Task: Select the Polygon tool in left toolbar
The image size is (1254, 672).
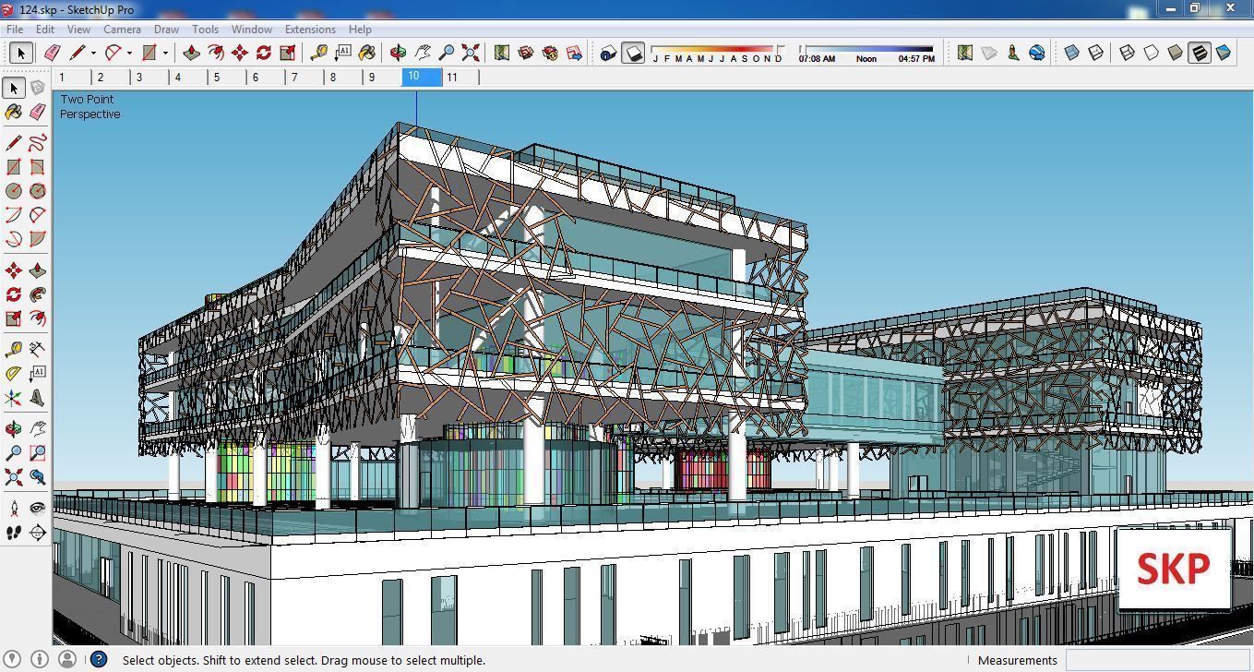Action: coord(37,191)
